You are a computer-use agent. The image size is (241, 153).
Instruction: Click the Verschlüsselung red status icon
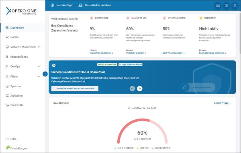(x=164, y=18)
